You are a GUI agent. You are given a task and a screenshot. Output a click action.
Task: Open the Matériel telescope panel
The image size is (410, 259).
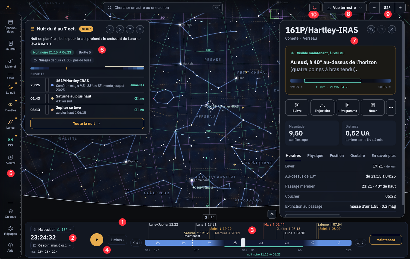pyautogui.click(x=10, y=63)
